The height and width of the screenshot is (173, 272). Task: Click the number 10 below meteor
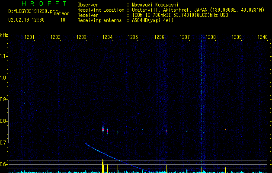pos(63,20)
